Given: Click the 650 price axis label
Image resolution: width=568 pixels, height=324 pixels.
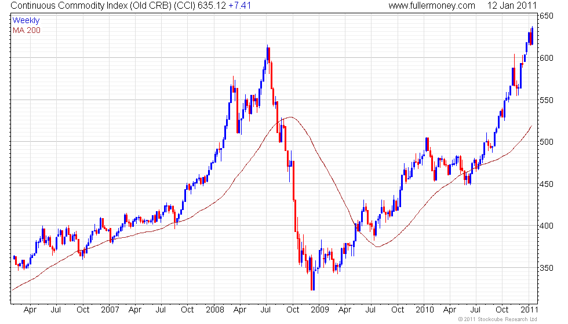Looking at the screenshot, I should 547,16.
